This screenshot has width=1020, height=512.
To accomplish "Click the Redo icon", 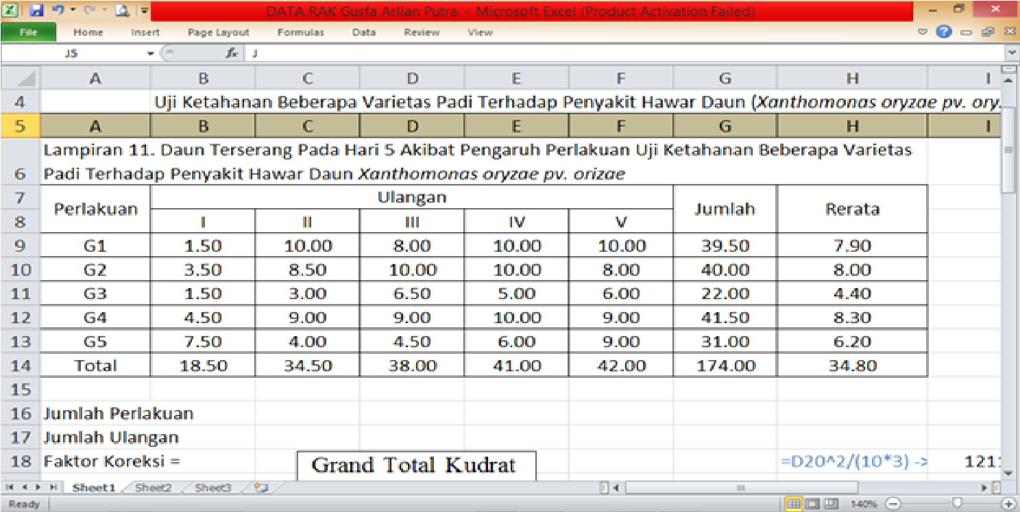I will [88, 10].
